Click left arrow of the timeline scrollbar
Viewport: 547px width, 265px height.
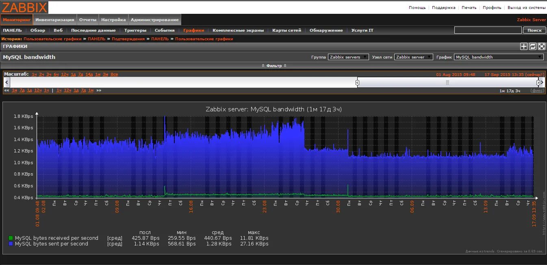(6, 83)
